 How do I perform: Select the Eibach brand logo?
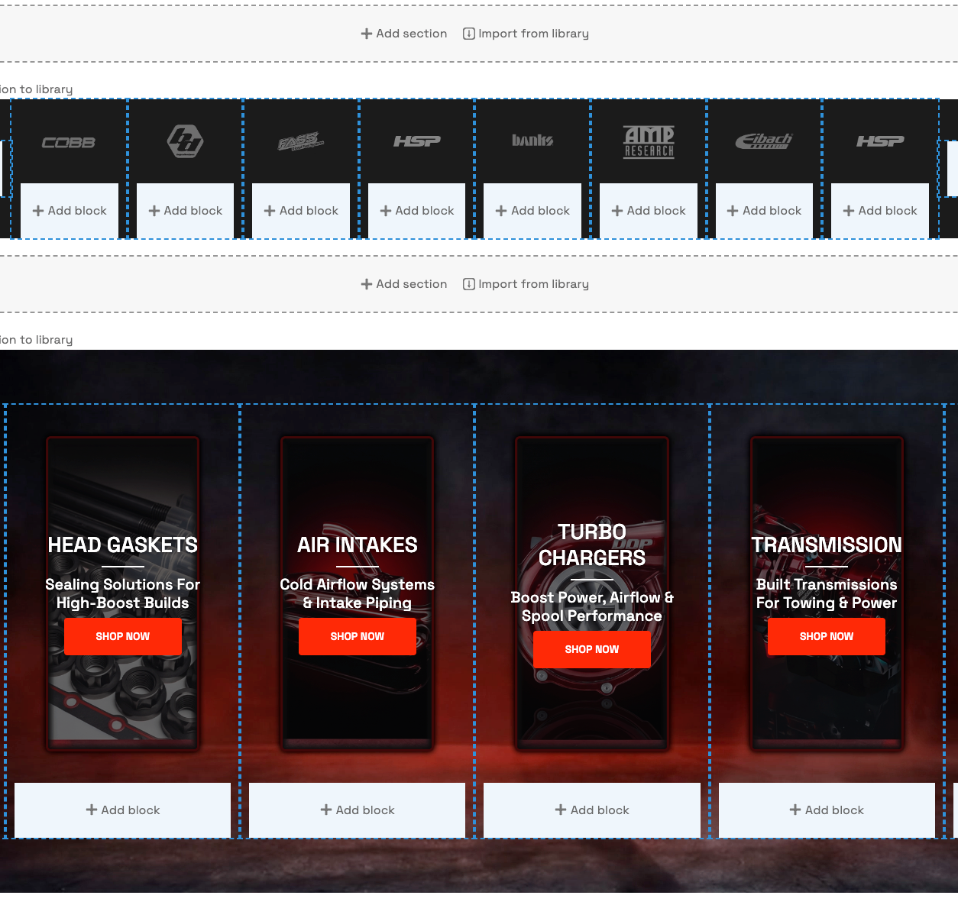click(x=764, y=141)
